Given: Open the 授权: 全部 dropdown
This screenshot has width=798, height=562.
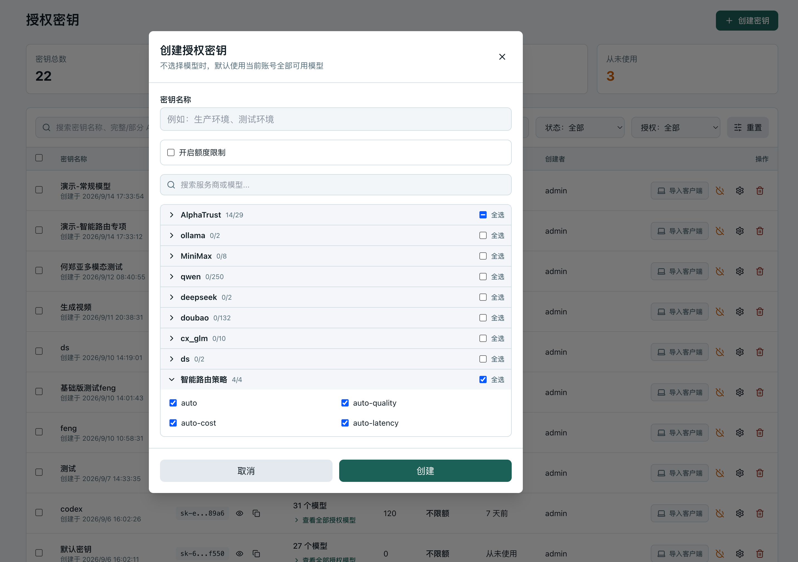Looking at the screenshot, I should pyautogui.click(x=675, y=127).
